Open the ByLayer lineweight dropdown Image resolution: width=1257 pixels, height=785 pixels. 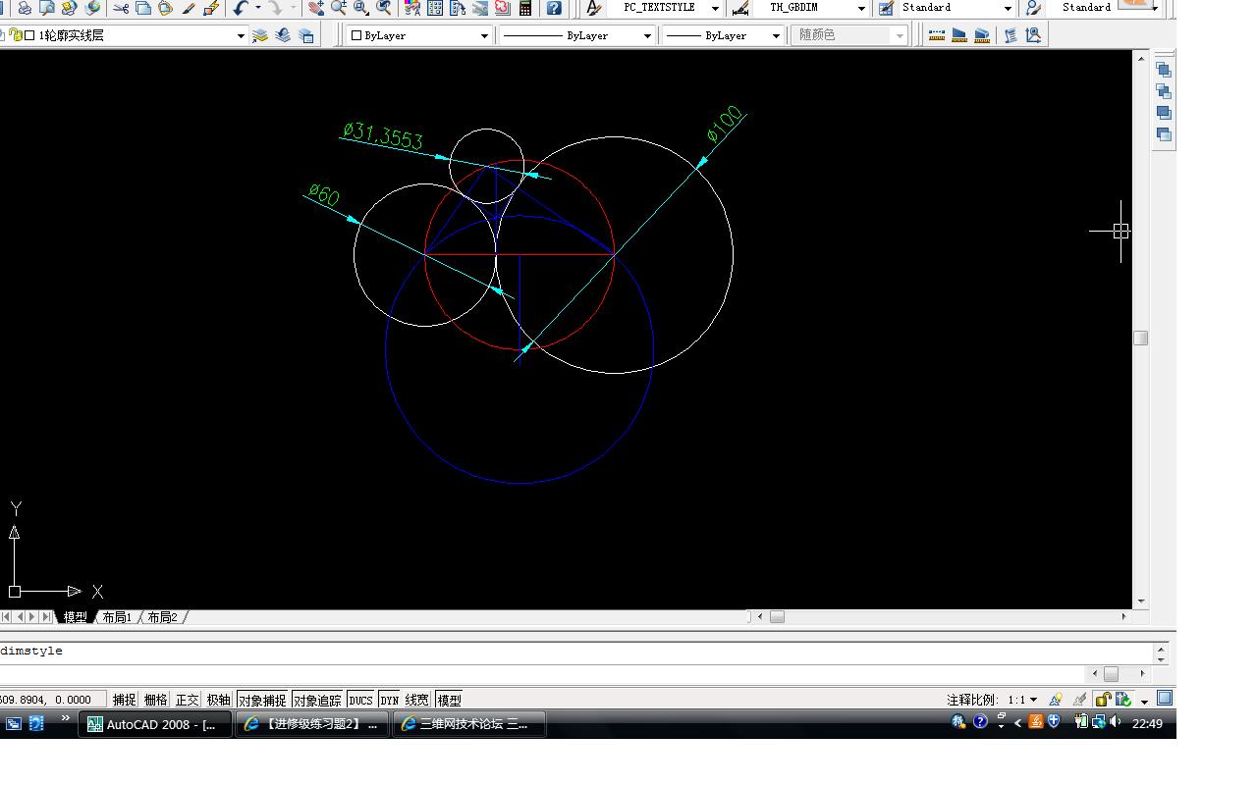click(x=776, y=35)
